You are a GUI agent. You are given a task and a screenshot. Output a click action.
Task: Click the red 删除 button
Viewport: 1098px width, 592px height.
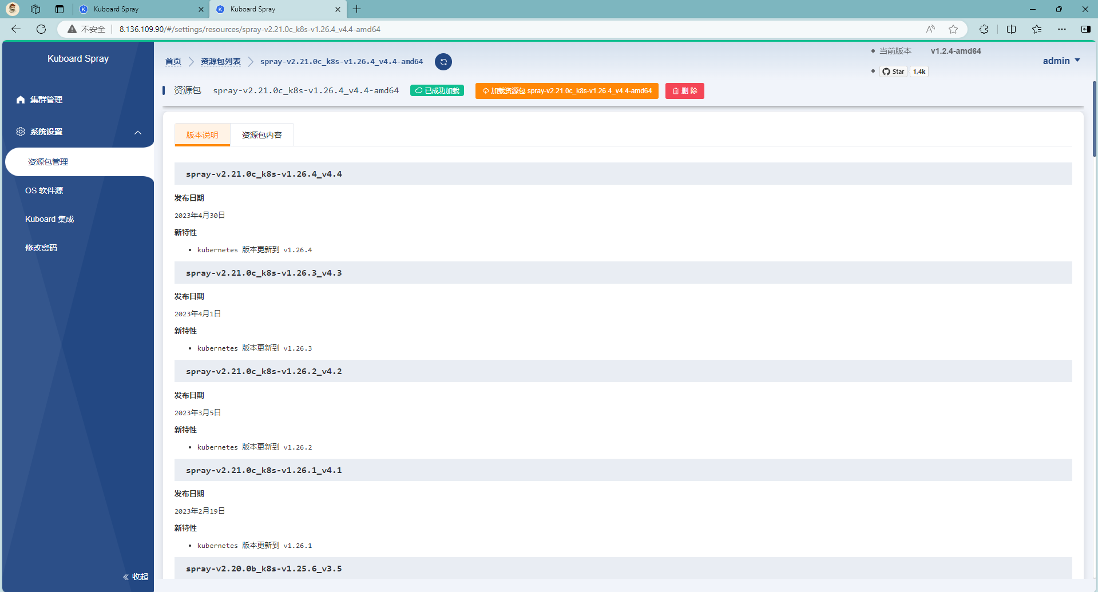(684, 91)
